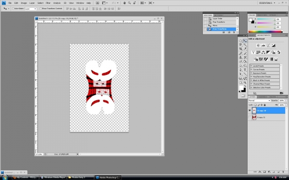Image resolution: width=289 pixels, height=180 pixels.
Task: Expand Selective Color Presets
Action: 251,88
